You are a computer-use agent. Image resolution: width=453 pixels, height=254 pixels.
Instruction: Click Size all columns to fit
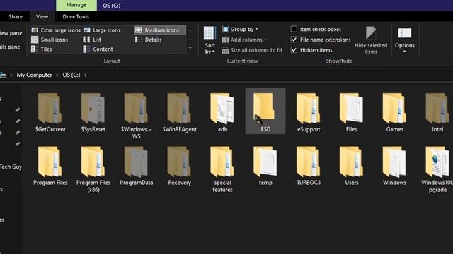click(x=252, y=50)
